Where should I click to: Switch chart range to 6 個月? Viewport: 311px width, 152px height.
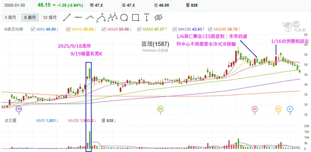pos(30,18)
